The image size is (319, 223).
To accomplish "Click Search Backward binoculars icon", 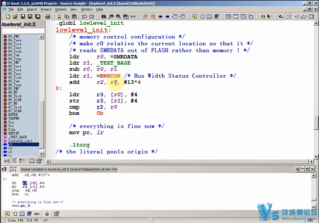I will tap(111, 16).
